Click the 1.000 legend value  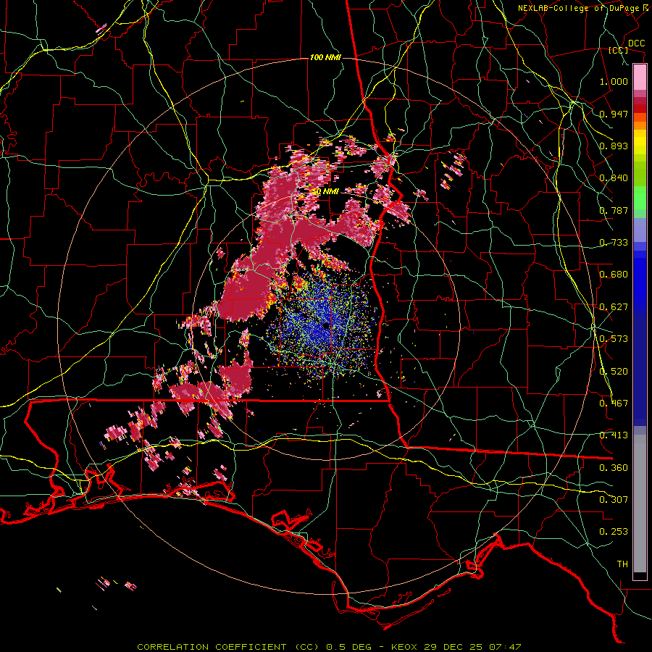(x=614, y=81)
